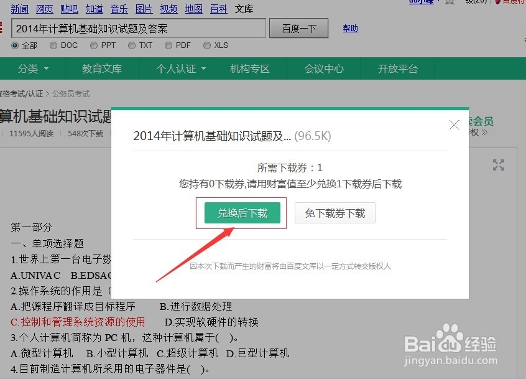The width and height of the screenshot is (526, 379).
Task: Click the option B.进行数据处理
Action: (196, 306)
